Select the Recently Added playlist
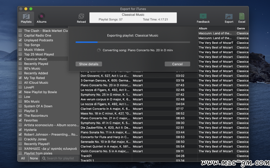Screen dimensions: 270x168 click(x=36, y=73)
